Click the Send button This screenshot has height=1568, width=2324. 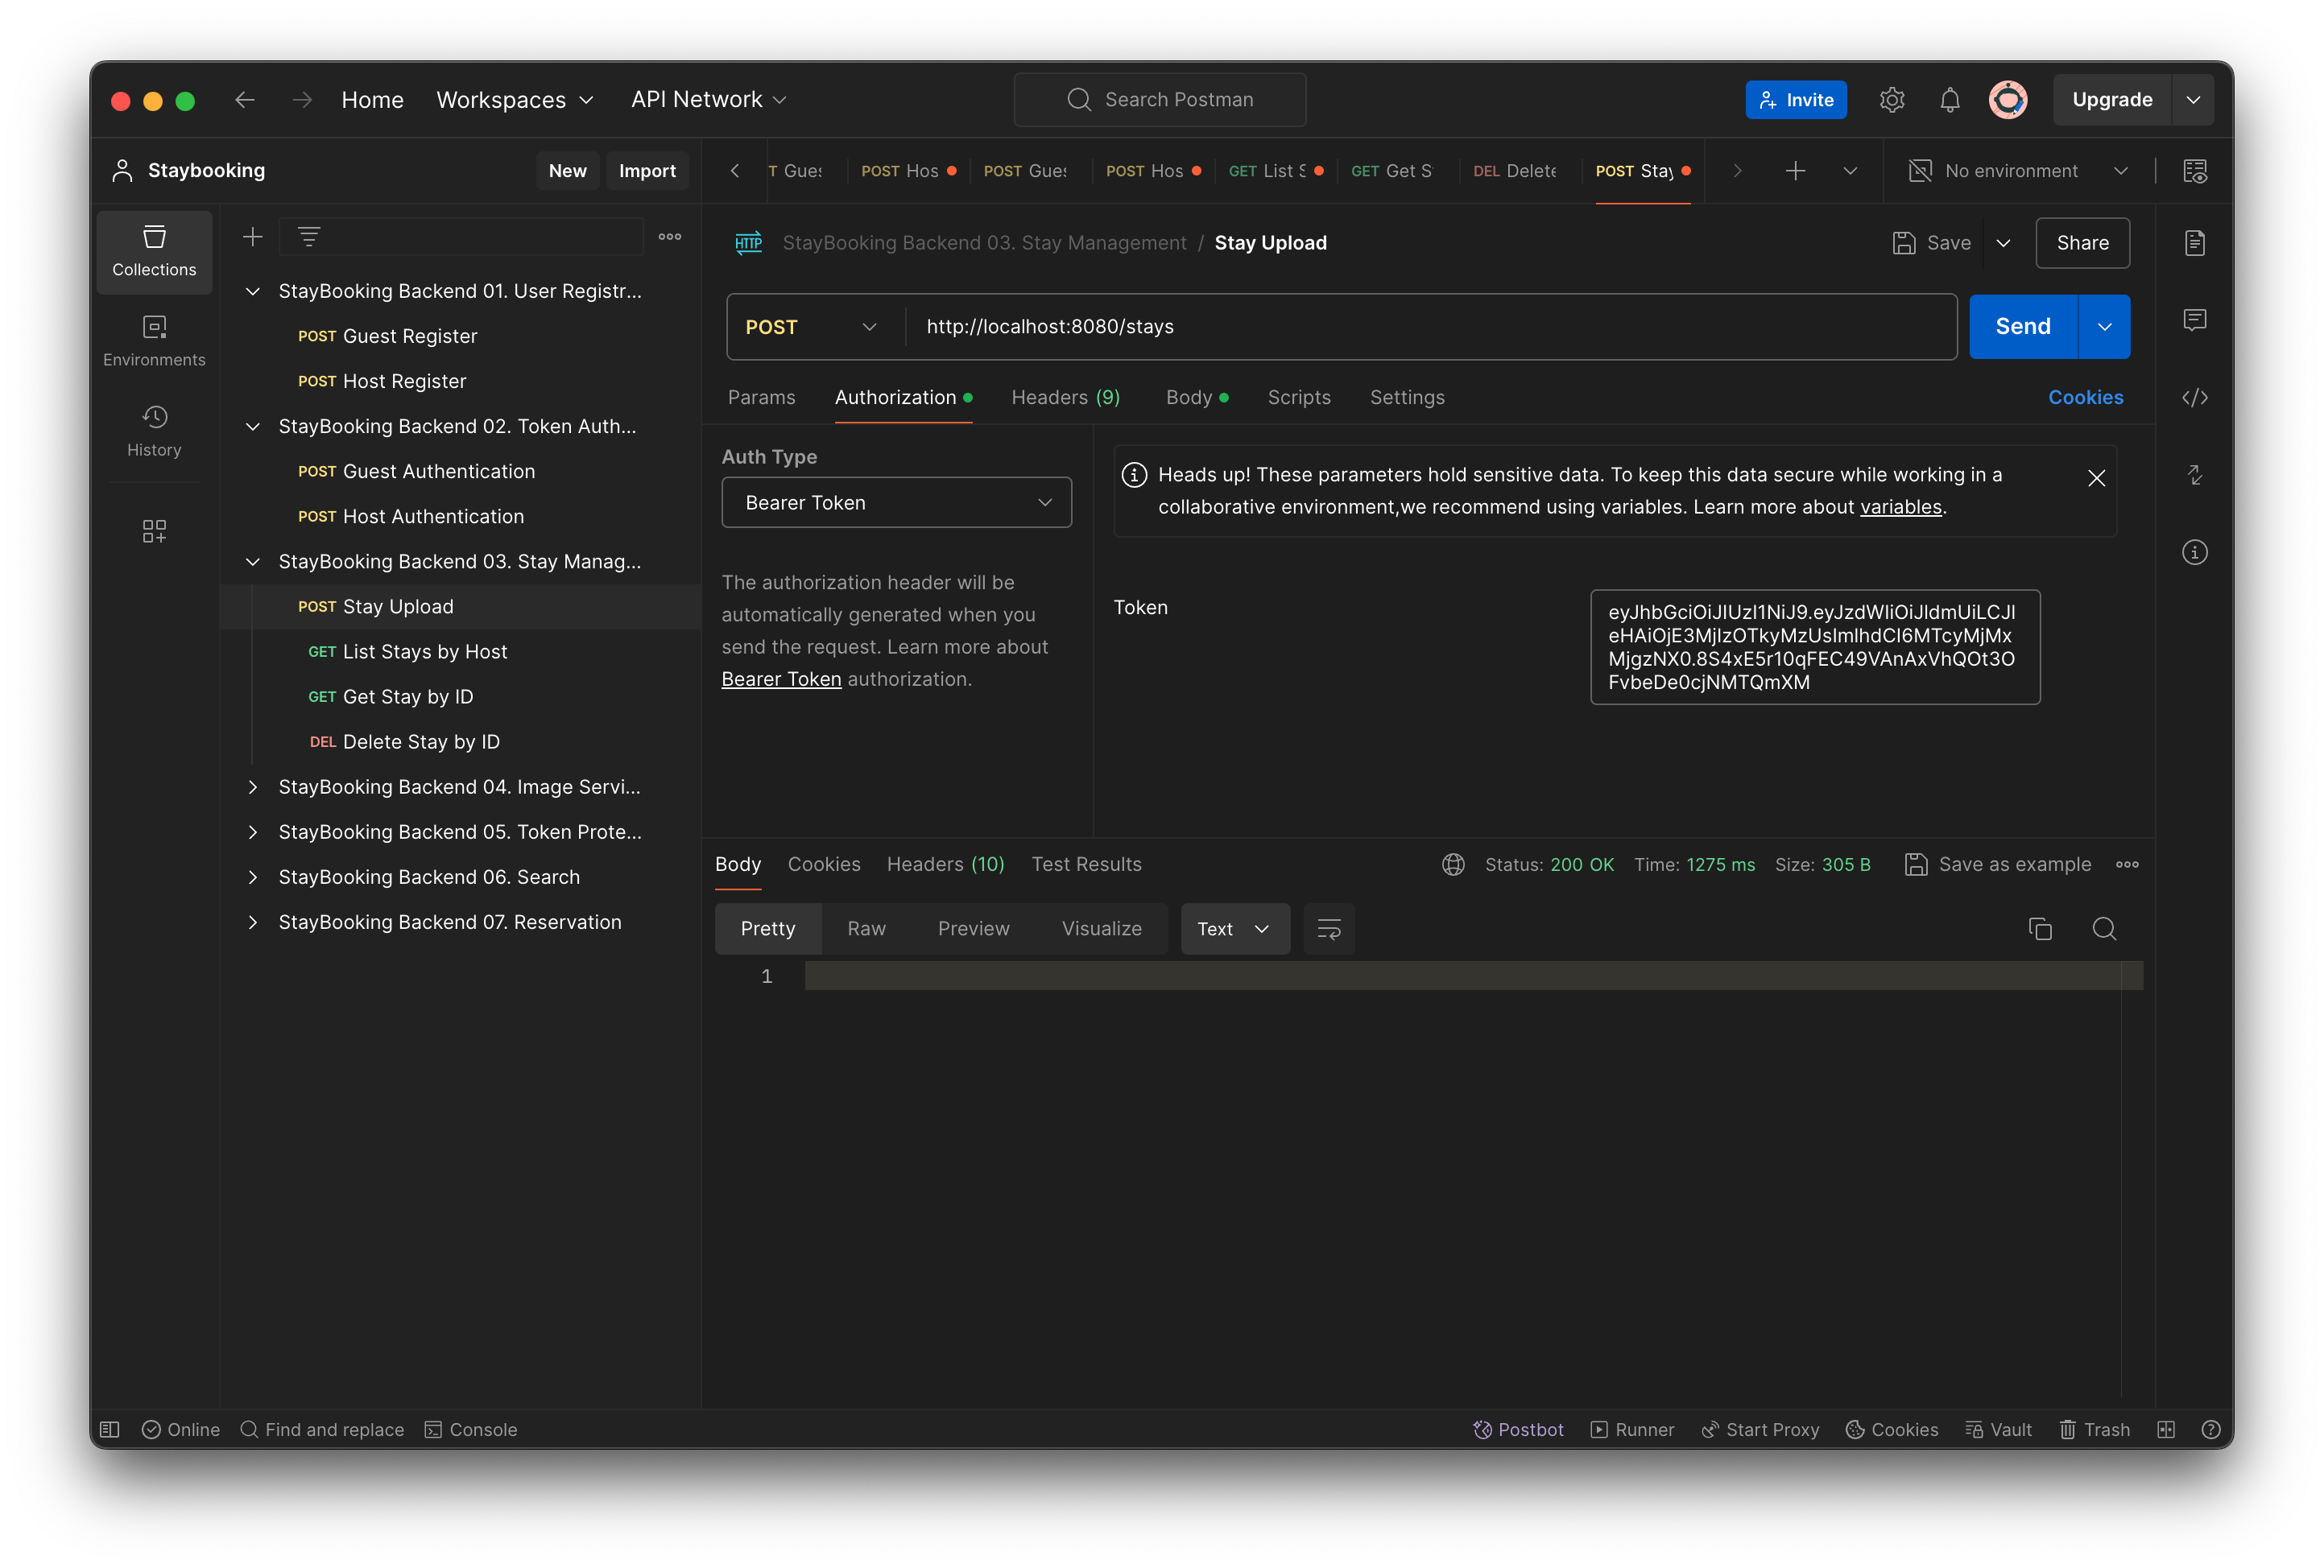pyautogui.click(x=2021, y=326)
